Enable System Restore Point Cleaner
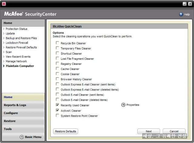 (x=57, y=116)
